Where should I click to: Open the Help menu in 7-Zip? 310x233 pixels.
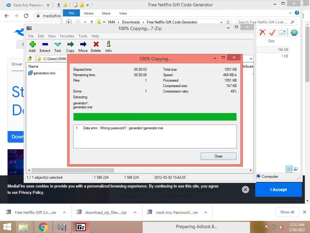coord(95,36)
